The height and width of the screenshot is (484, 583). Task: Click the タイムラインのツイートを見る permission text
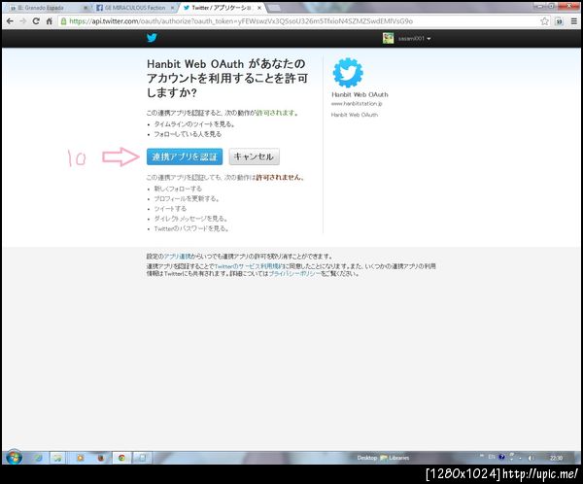(x=194, y=124)
